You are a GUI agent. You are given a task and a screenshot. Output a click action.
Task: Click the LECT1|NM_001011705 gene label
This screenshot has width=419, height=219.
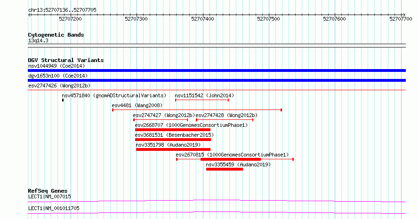[x=54, y=208]
